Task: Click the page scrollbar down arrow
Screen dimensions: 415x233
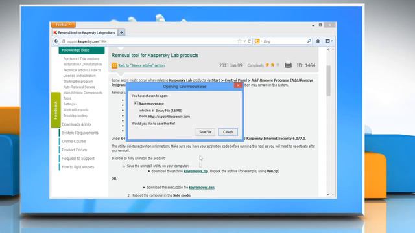Action: 328,194
